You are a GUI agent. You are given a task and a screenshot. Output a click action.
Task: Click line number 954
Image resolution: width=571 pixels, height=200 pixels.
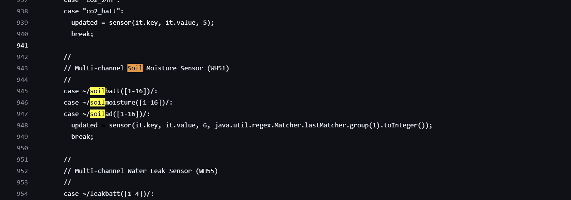[22, 194]
